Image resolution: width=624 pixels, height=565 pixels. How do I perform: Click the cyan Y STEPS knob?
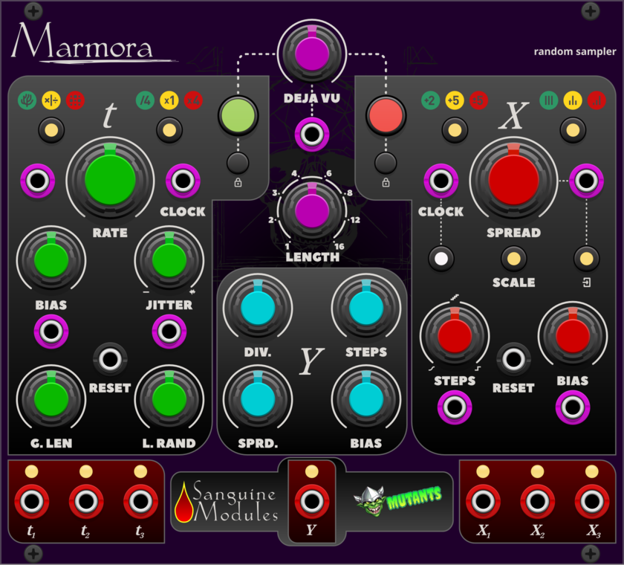pos(366,309)
